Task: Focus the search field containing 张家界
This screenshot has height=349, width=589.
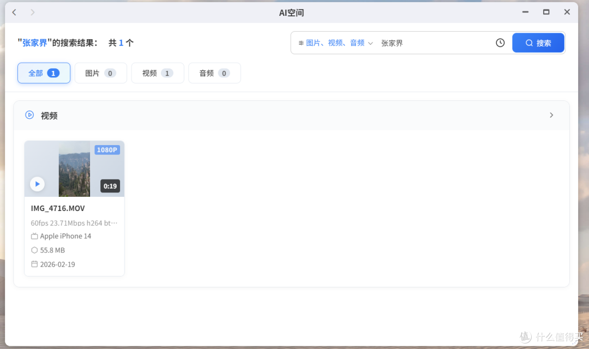Action: point(435,43)
